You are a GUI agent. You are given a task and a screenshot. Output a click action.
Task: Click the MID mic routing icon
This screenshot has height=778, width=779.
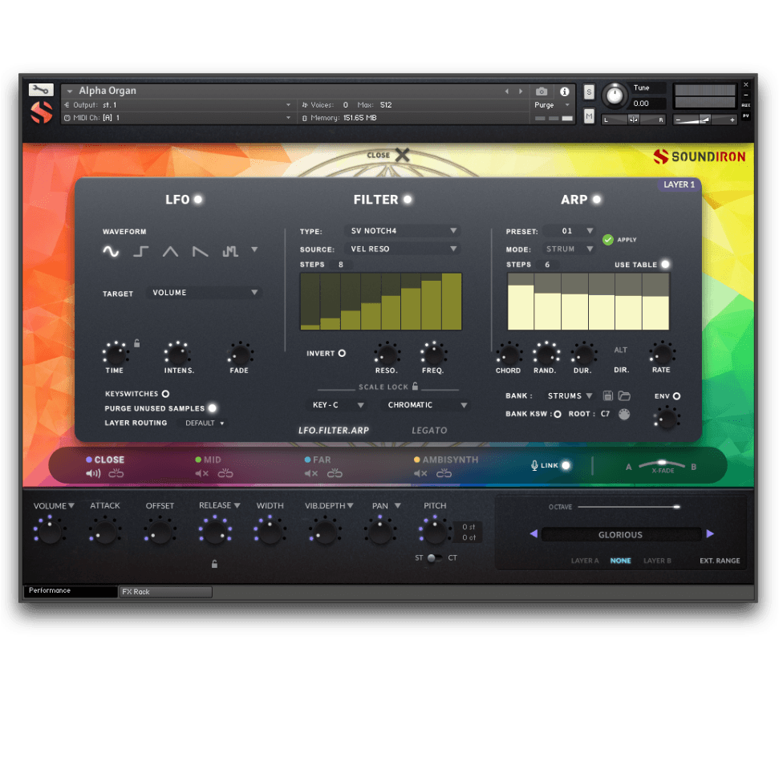(x=225, y=473)
